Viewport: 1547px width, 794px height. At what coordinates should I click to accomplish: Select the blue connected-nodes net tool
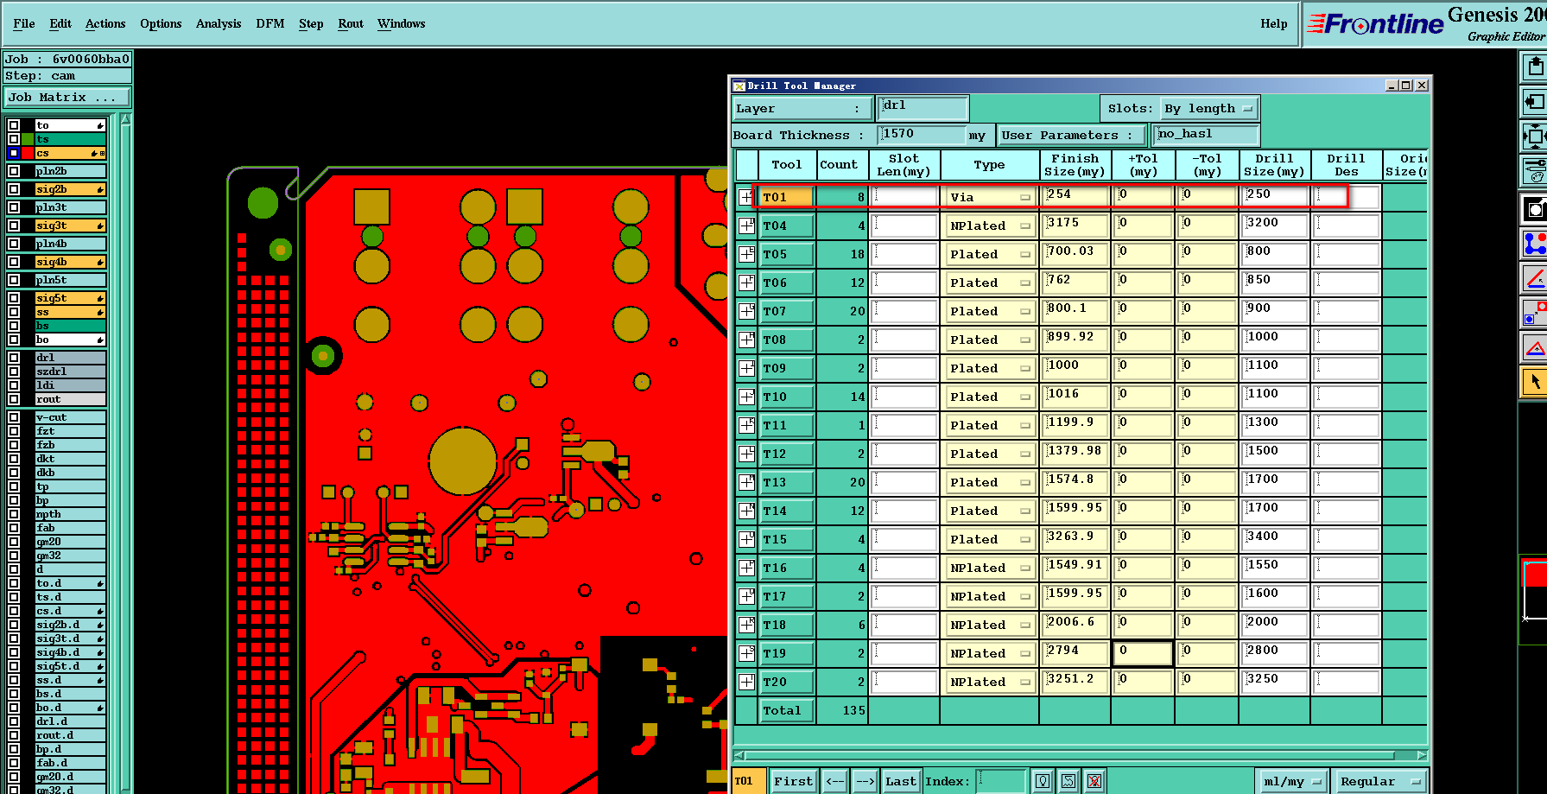[x=1534, y=244]
